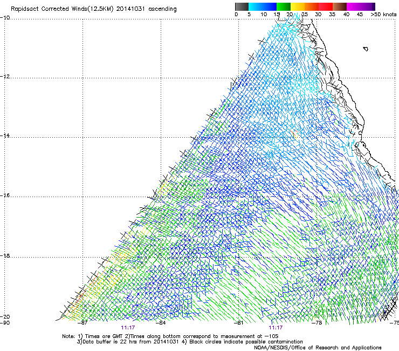The image size is (399, 351).
Task: Select the brown 35–40 knots legend segment
Action: pos(340,6)
